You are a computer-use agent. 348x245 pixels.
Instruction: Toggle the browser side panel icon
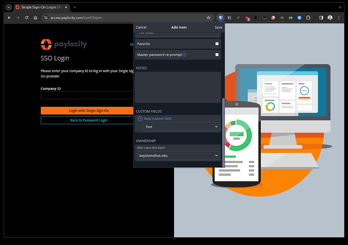pyautogui.click(x=321, y=18)
